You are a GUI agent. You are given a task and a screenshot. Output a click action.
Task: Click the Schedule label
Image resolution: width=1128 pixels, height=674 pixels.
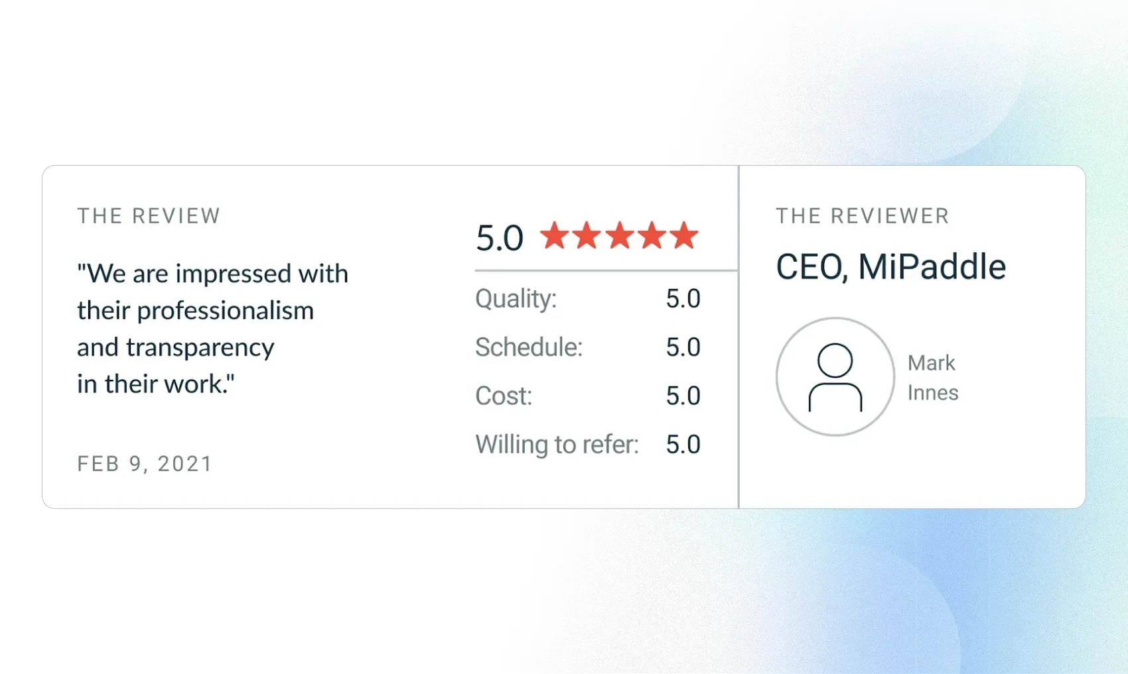pos(529,347)
